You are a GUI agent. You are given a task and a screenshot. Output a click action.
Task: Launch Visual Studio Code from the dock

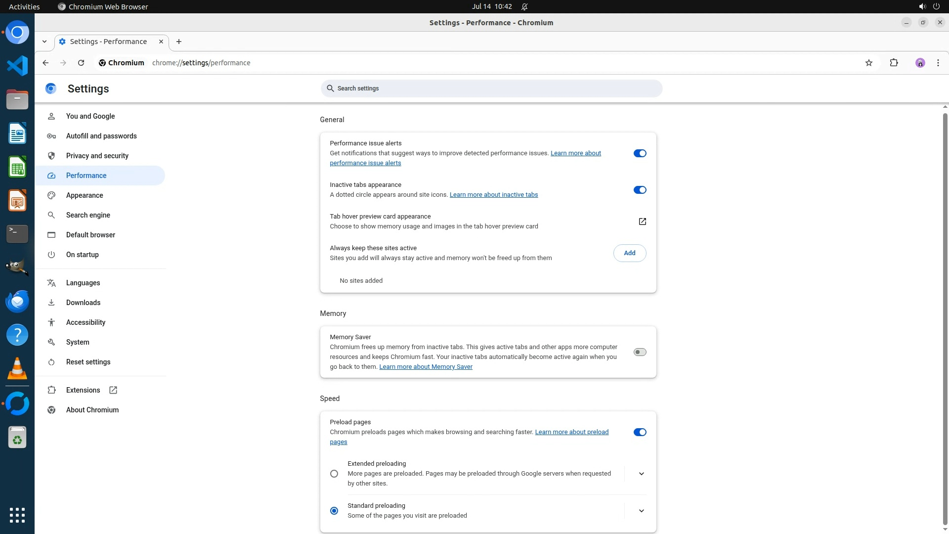(x=17, y=66)
